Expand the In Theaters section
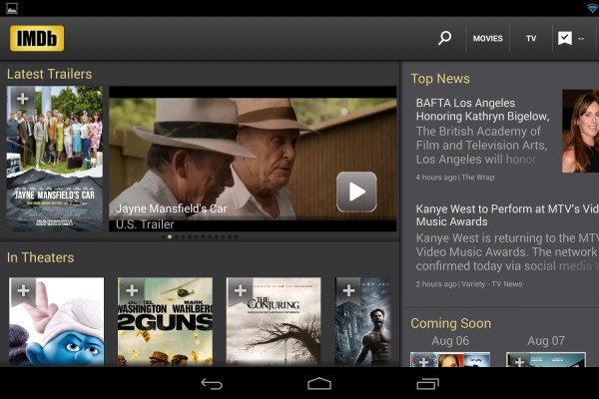This screenshot has height=399, width=599. (x=41, y=257)
